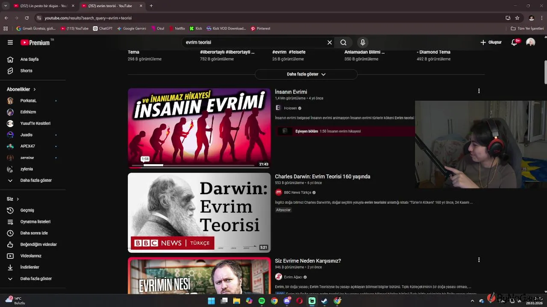Open the Google Gemini bookmark
This screenshot has width=547, height=307.
coord(132,29)
